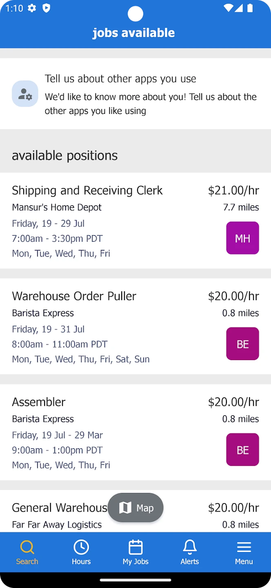Screen dimensions: 271x588
Task: Open "Tell us about other apps you use"
Action: [120, 79]
